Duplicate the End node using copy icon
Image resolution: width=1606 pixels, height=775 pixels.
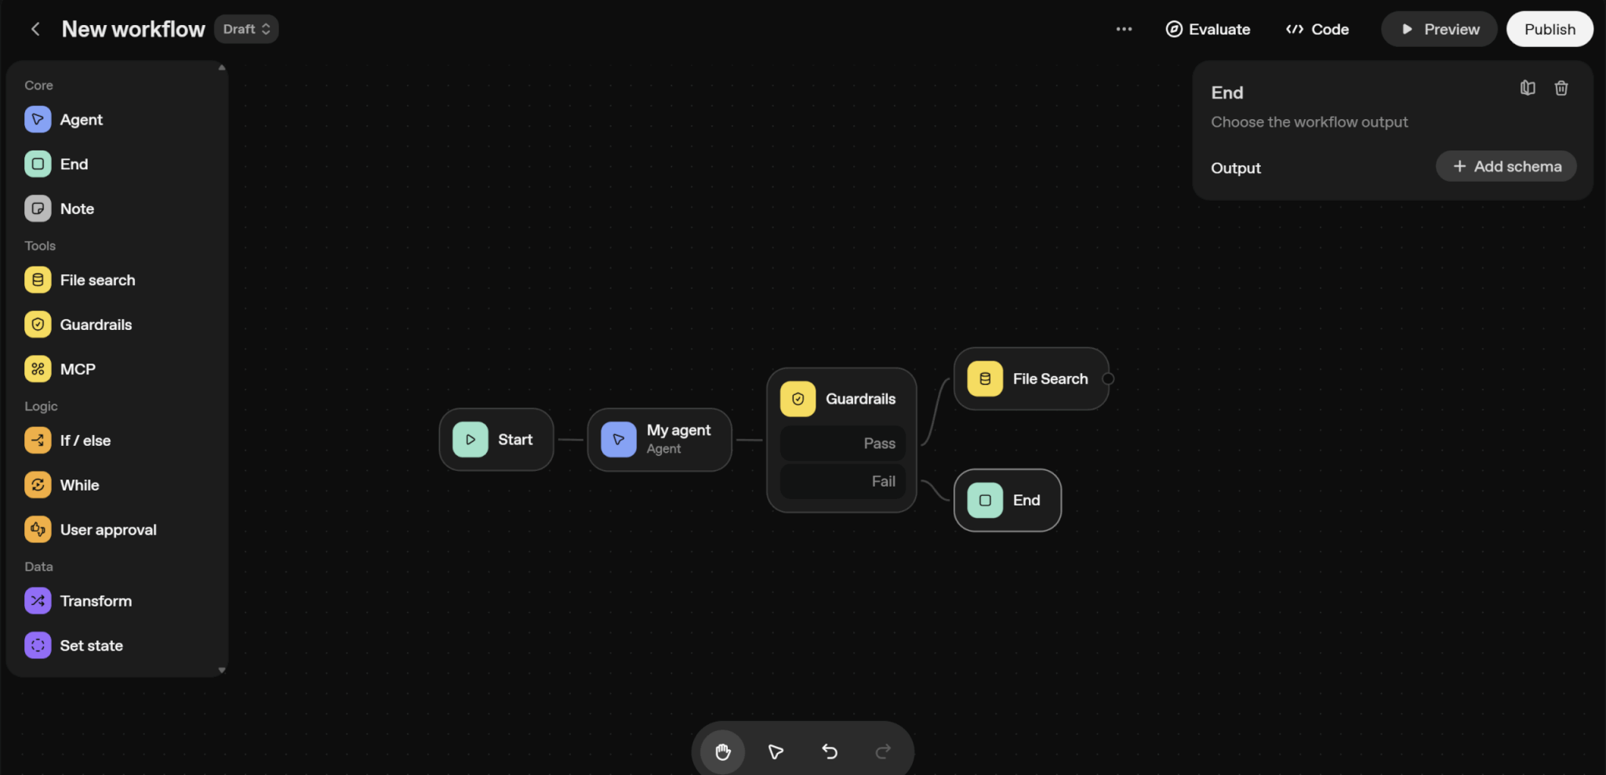click(x=1528, y=88)
